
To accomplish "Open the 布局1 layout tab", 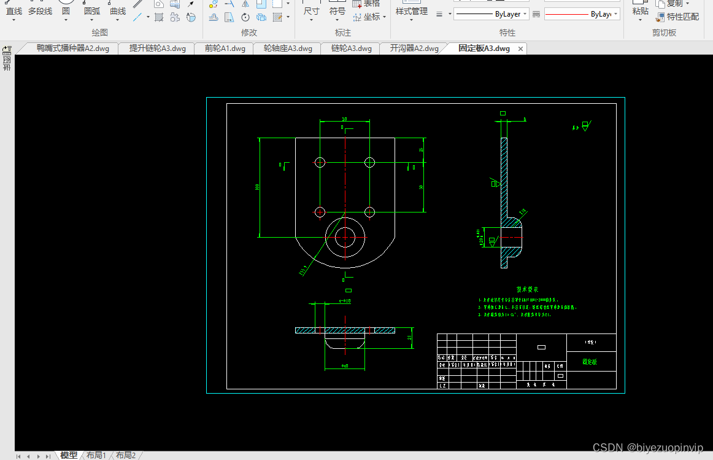I will (96, 456).
